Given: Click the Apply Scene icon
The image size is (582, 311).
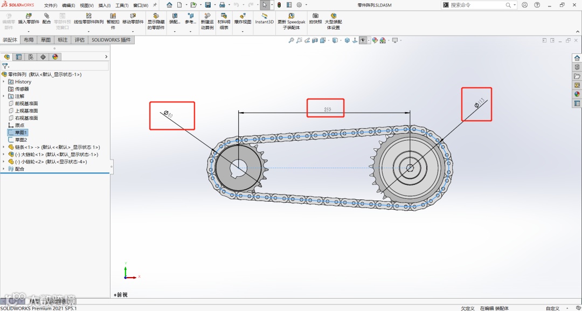Looking at the screenshot, I should (383, 40).
